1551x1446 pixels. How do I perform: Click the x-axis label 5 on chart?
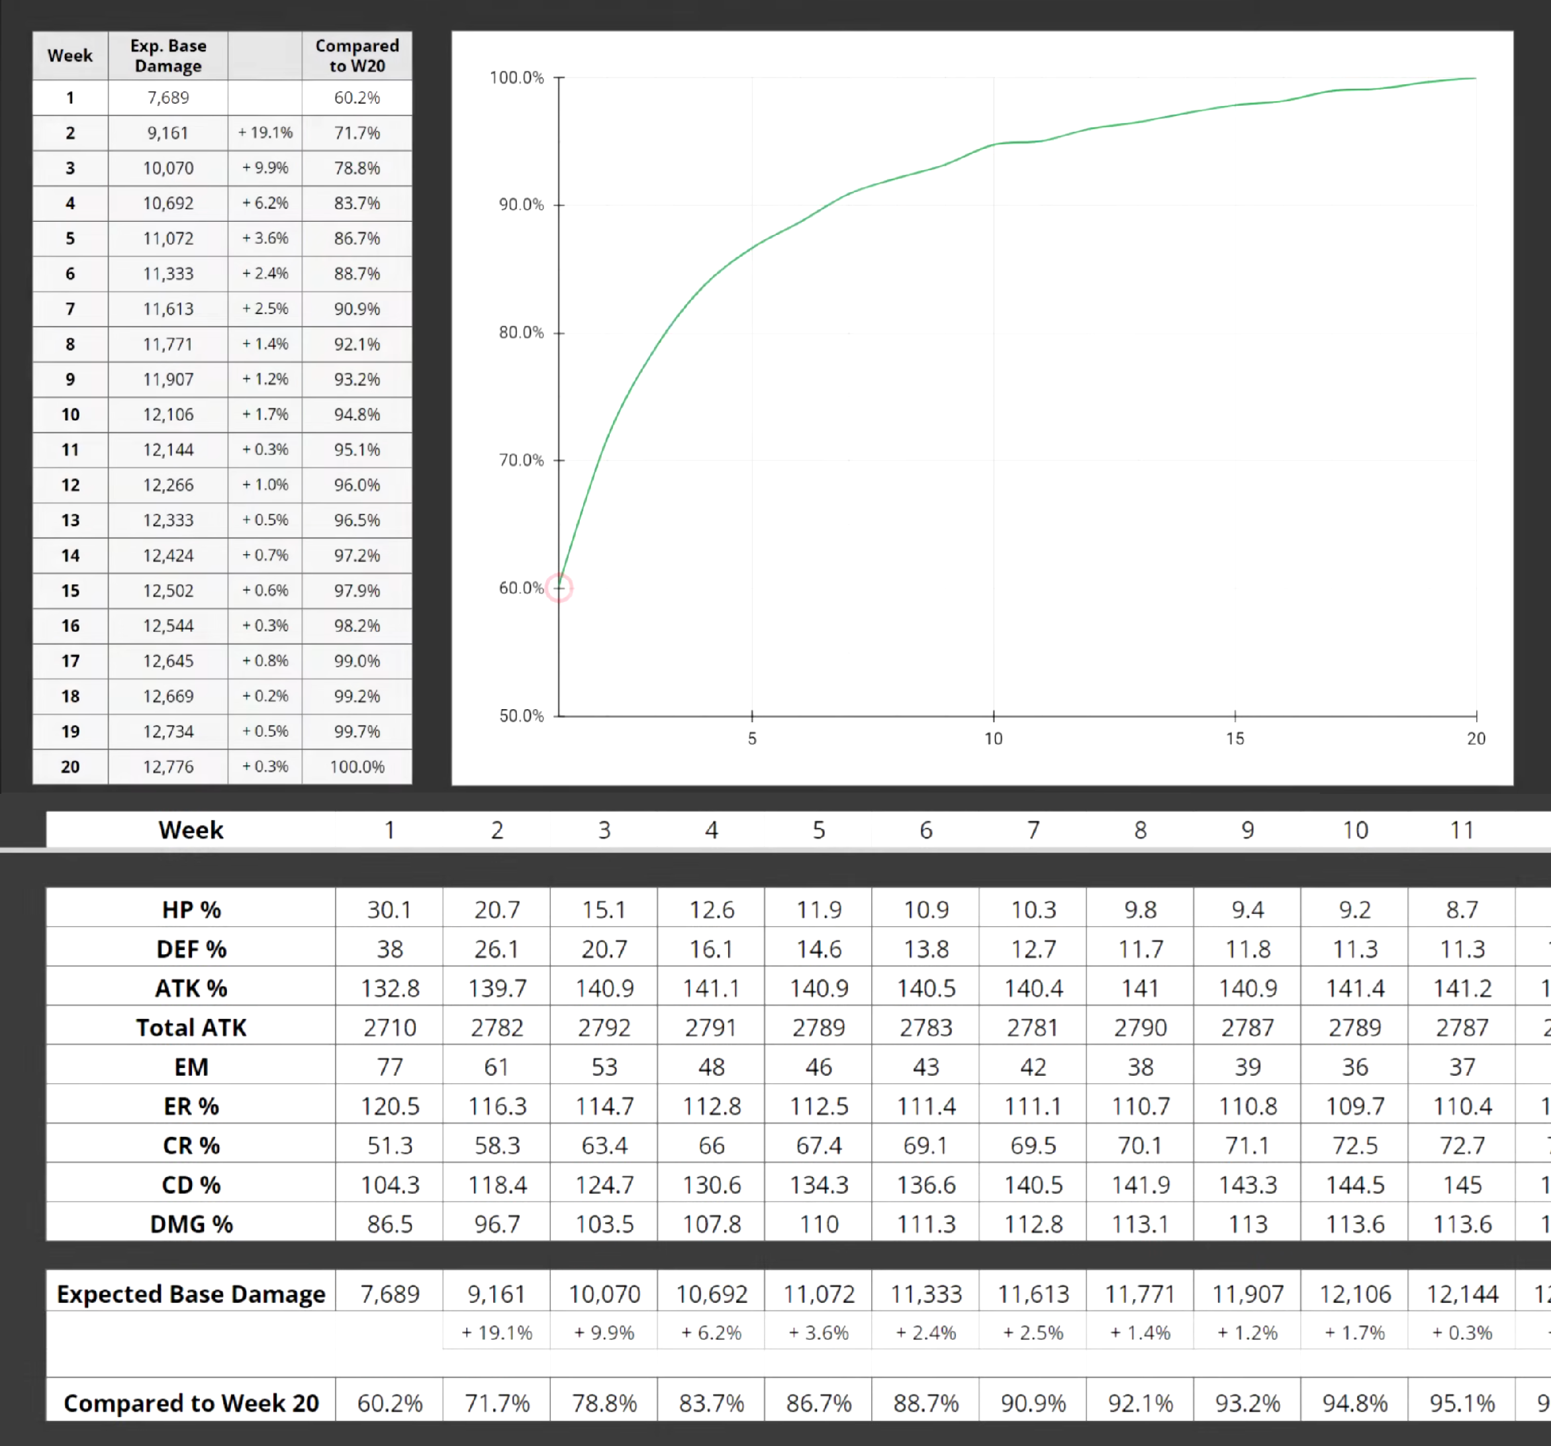tap(752, 738)
